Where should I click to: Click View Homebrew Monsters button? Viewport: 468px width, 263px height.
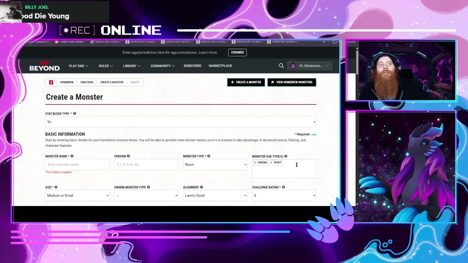[x=291, y=82]
